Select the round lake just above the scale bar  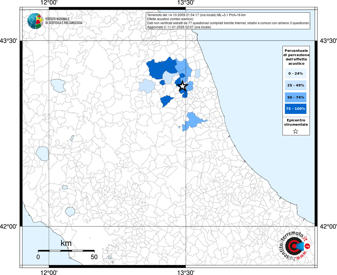pos(70,211)
